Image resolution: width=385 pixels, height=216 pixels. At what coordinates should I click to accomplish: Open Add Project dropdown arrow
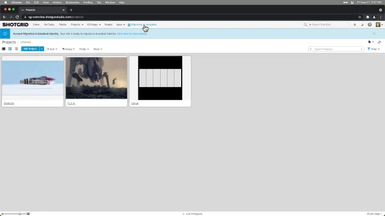[x=42, y=49]
